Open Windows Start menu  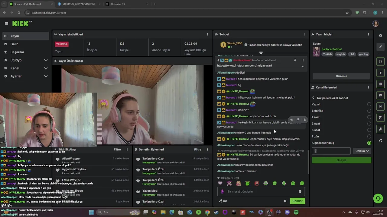91,212
